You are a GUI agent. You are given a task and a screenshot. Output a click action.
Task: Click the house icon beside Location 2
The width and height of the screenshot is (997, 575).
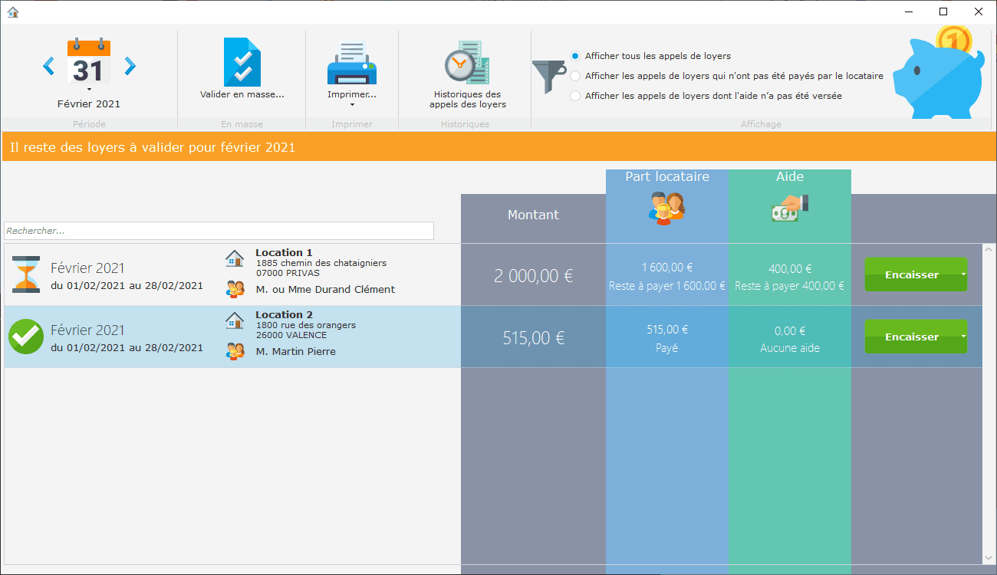tap(235, 320)
